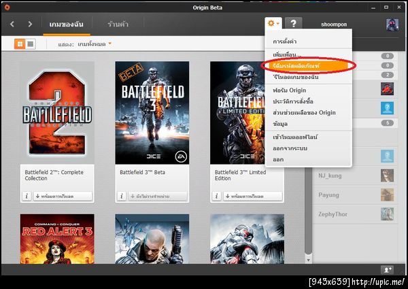The height and width of the screenshot is (289, 408).
Task: Click NJ_kung's avatar picture
Action: click(387, 175)
